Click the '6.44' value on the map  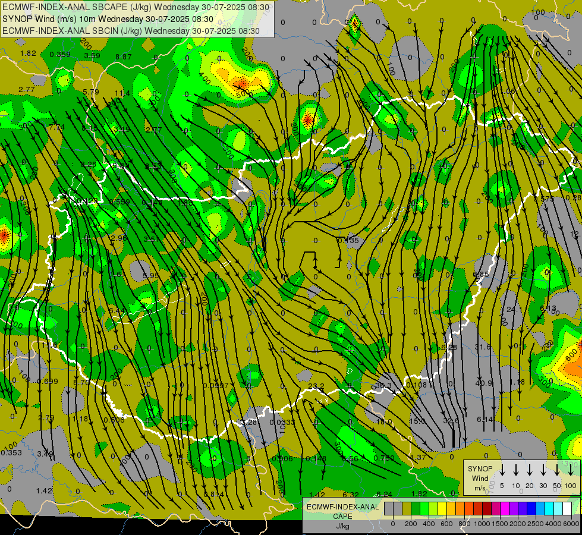pos(117,310)
